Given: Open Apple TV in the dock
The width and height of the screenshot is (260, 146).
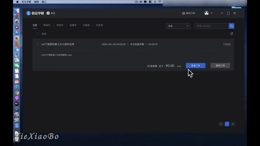Looking at the screenshot, I should (x=17, y=104).
